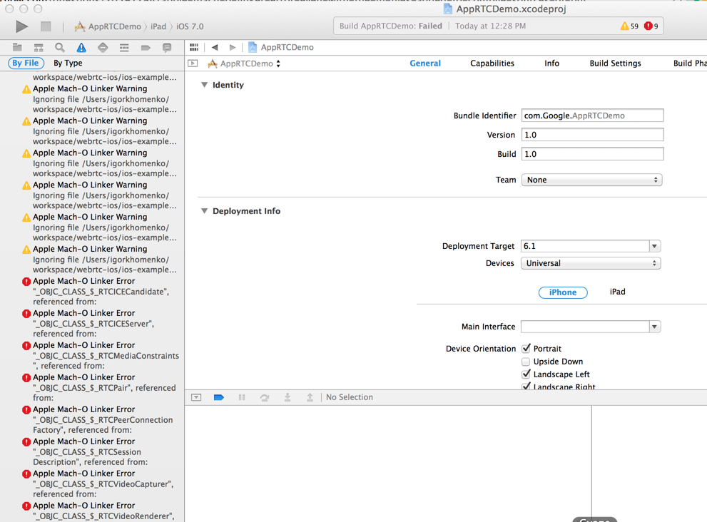This screenshot has height=522, width=707.
Task: Hide the debug area
Action: point(196,397)
